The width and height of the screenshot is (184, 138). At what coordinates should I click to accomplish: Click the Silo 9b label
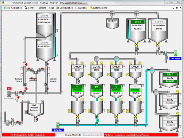pyautogui.click(x=44, y=43)
